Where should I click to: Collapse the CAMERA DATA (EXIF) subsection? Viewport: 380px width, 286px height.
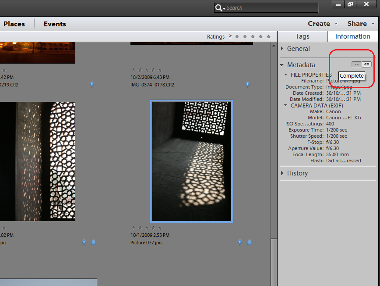pyautogui.click(x=285, y=105)
